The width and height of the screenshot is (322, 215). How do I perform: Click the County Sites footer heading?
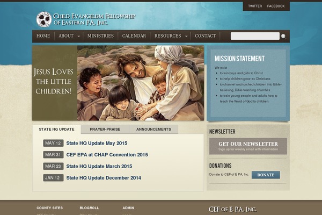[50, 208]
